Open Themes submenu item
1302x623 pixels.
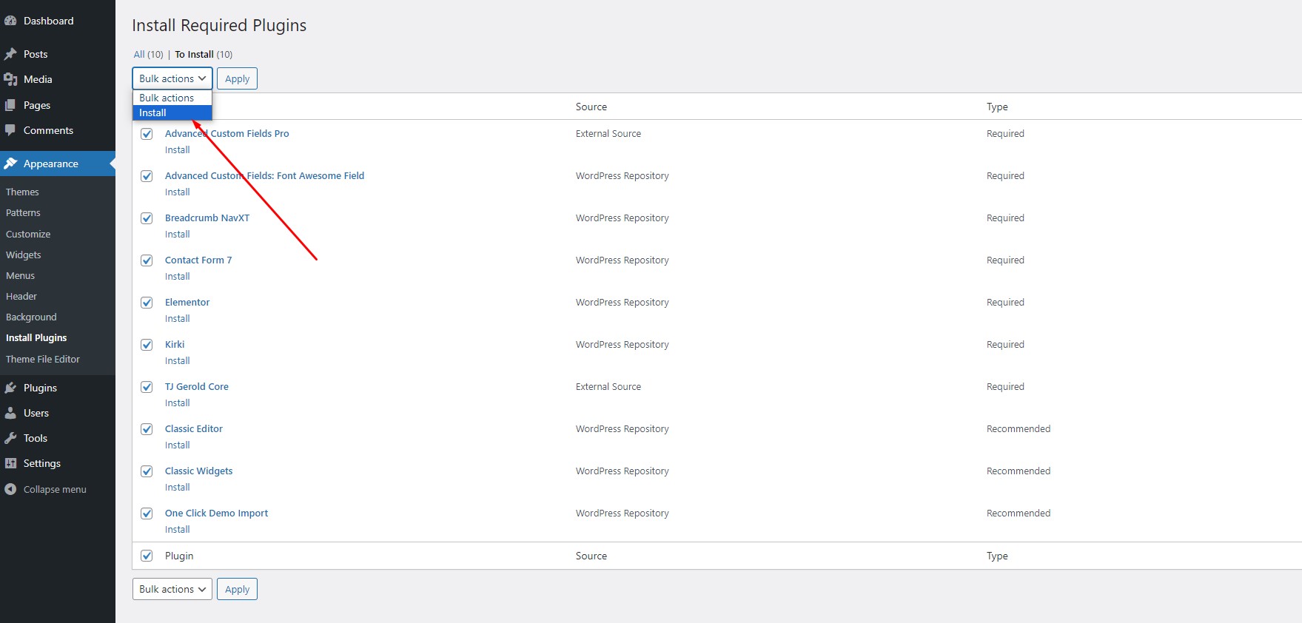(x=22, y=192)
